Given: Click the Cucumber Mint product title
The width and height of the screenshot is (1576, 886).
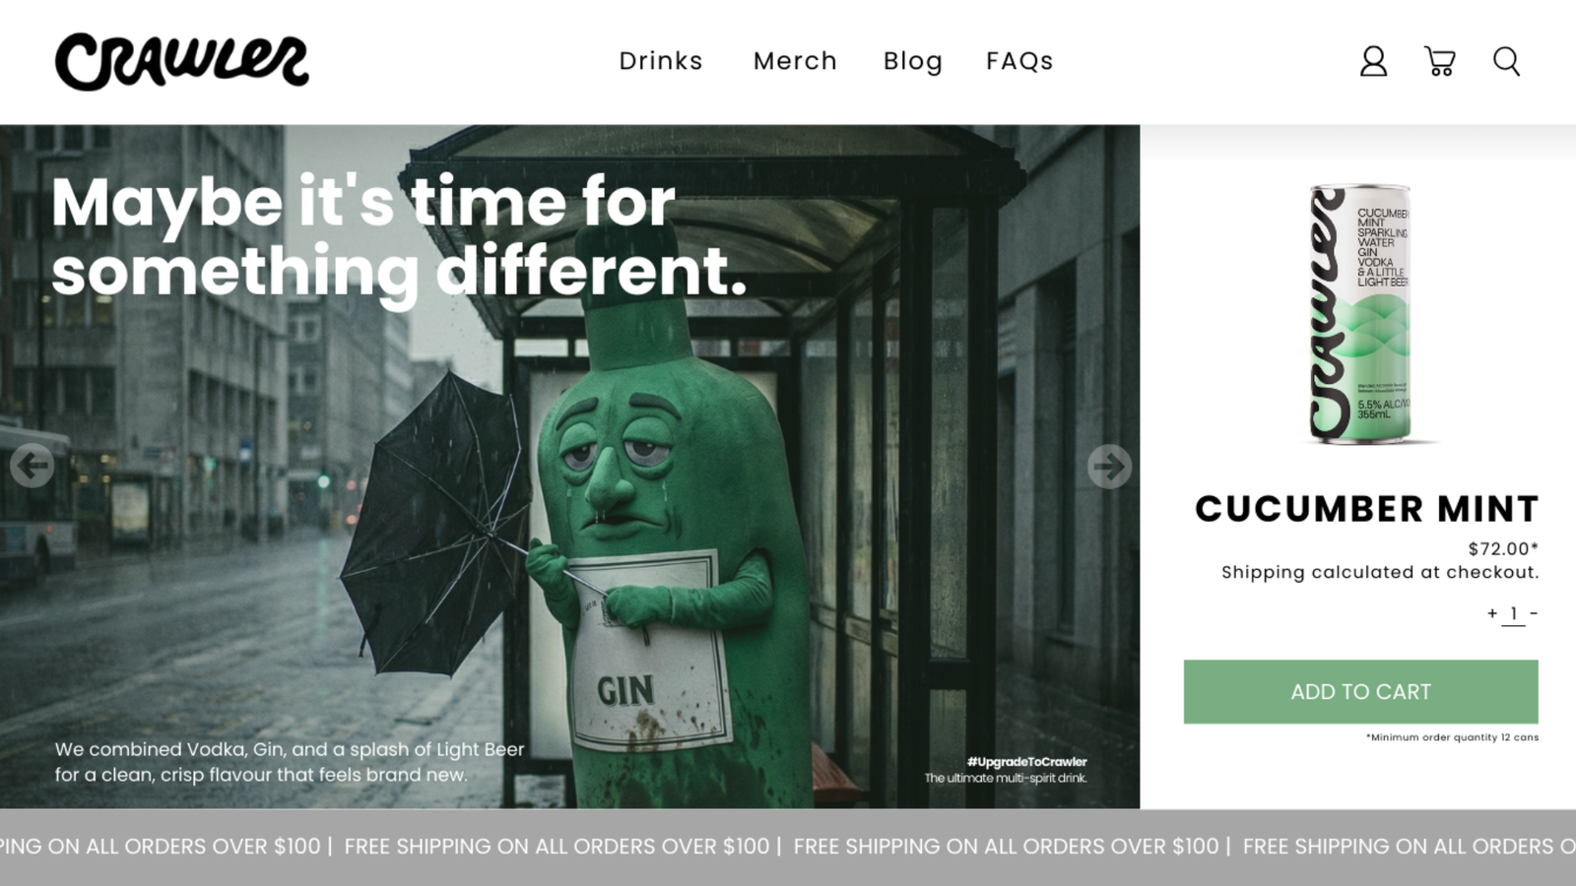Looking at the screenshot, I should [1366, 509].
